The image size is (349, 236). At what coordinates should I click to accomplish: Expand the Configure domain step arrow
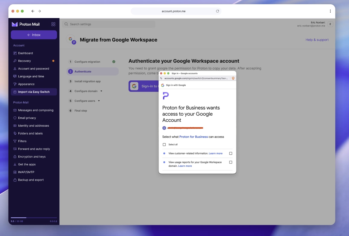(101, 91)
